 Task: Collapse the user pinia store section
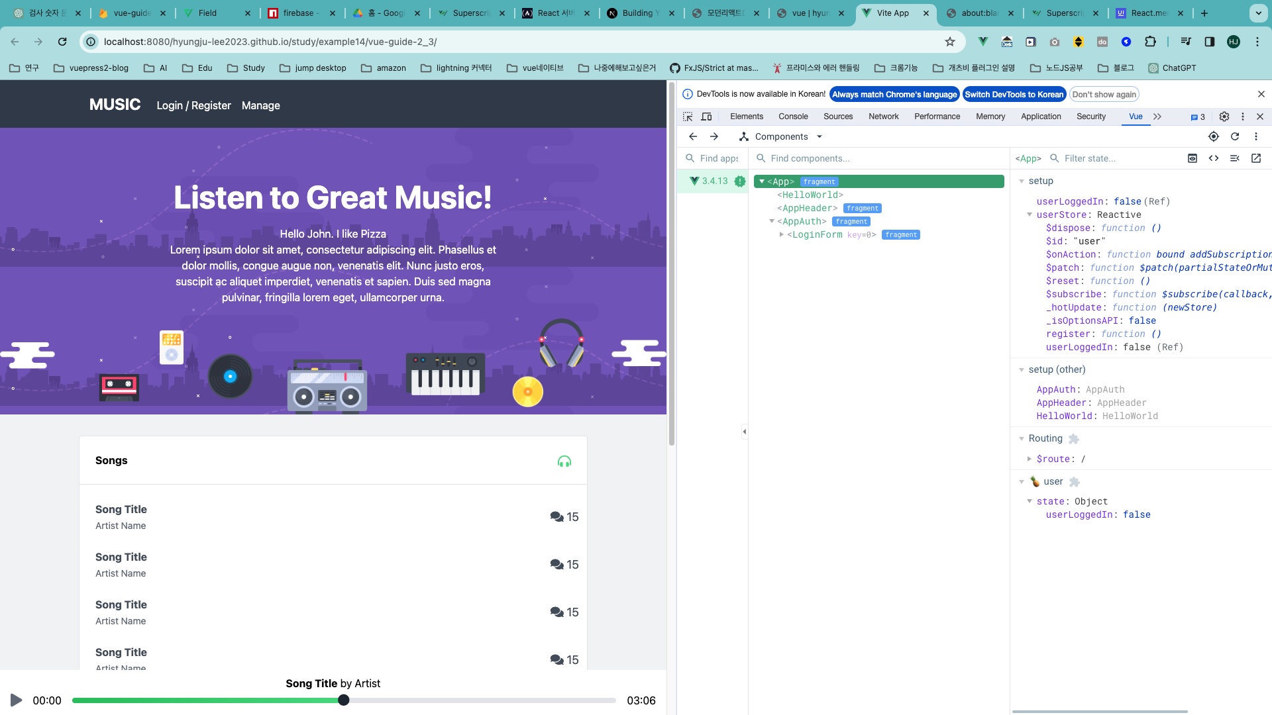(1022, 481)
